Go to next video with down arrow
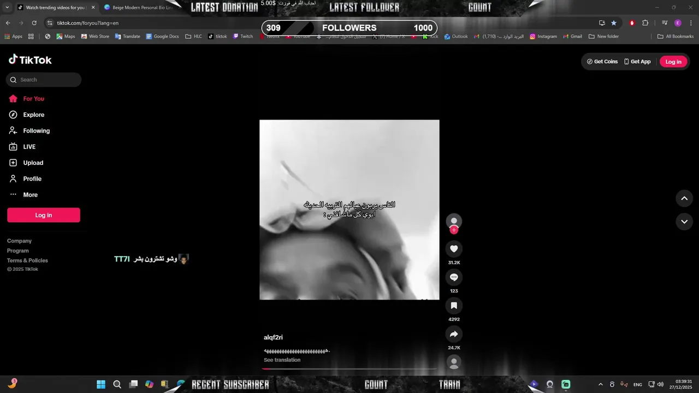This screenshot has width=699, height=393. [684, 221]
